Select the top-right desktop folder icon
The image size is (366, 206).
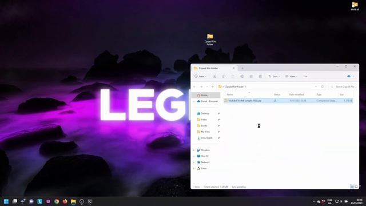click(355, 6)
